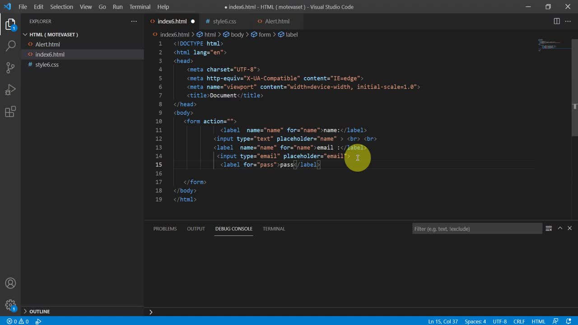The width and height of the screenshot is (578, 325).
Task: Open Run and Debug view
Action: click(x=10, y=89)
